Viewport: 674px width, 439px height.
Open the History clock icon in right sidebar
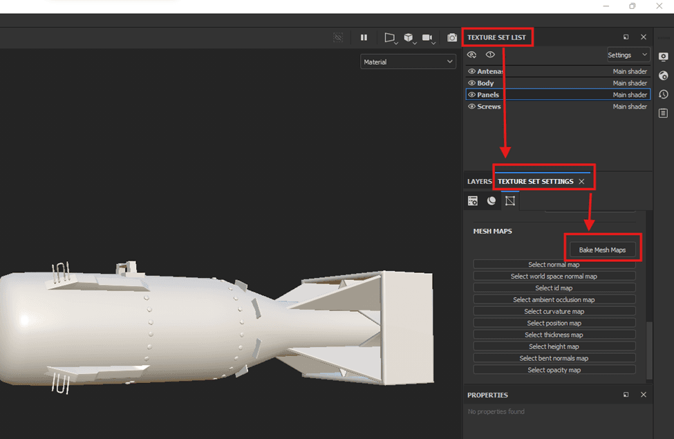click(664, 94)
